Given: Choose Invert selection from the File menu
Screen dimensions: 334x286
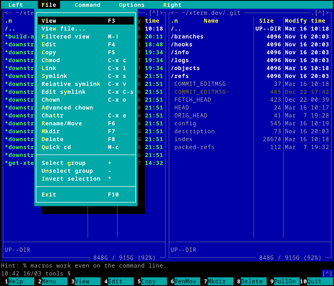Looking at the screenshot, I should point(71,179).
